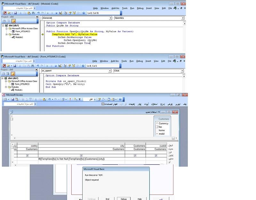Select Module1 in the Module1 window project tree
256x200 pixels.
click(19, 37)
